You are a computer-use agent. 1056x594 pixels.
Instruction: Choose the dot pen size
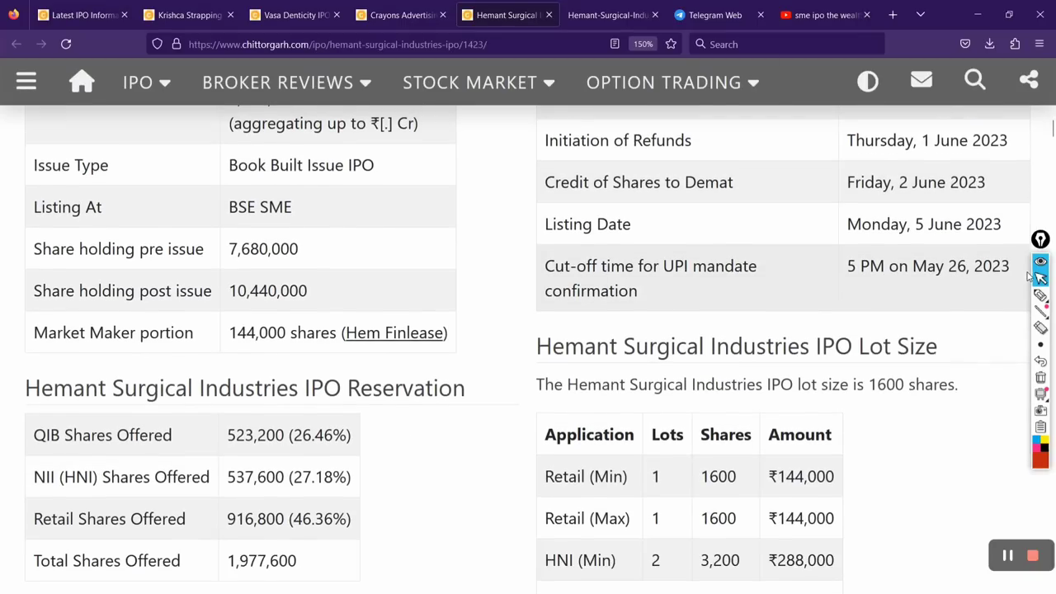[x=1040, y=345]
